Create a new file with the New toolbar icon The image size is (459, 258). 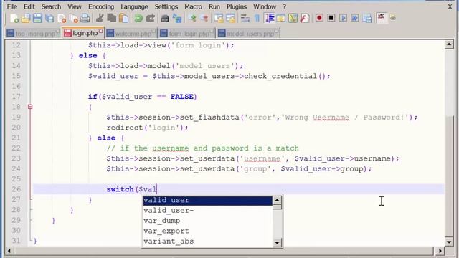click(x=14, y=19)
